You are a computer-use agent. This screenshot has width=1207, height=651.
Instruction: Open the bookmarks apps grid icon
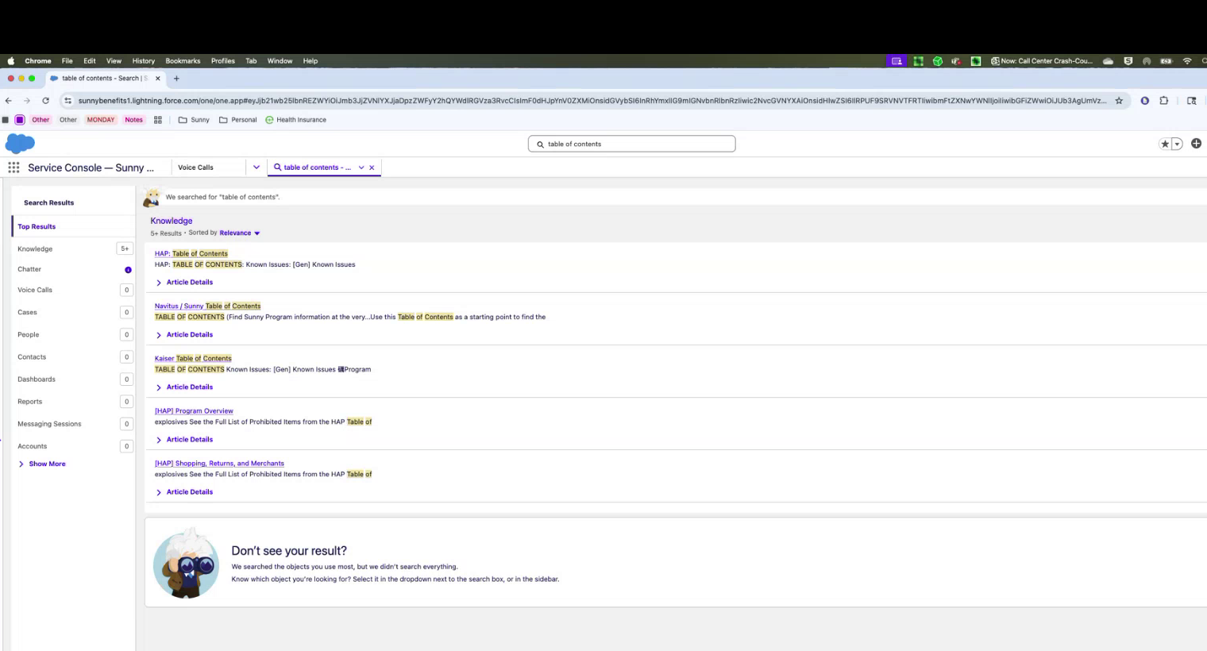pyautogui.click(x=158, y=120)
